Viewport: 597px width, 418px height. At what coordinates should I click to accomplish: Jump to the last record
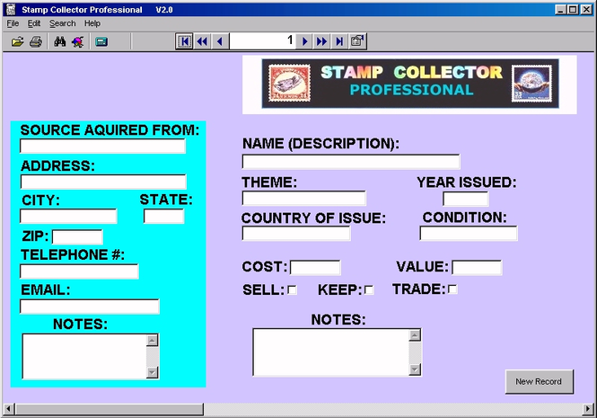tap(339, 41)
